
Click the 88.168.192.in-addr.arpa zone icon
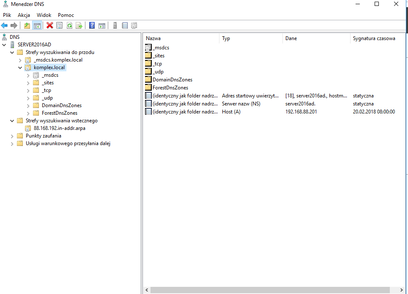(28, 129)
